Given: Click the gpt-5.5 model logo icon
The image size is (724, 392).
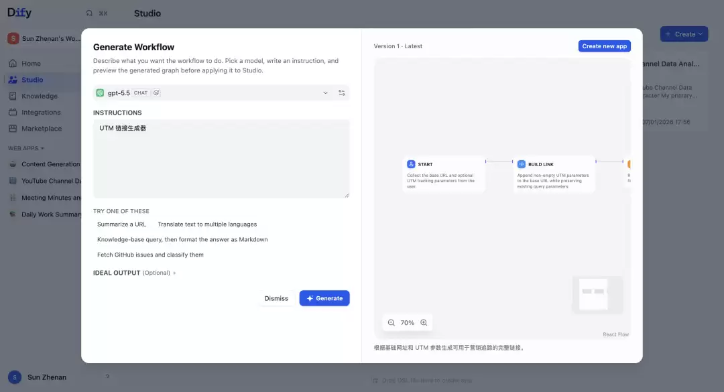Looking at the screenshot, I should [100, 92].
